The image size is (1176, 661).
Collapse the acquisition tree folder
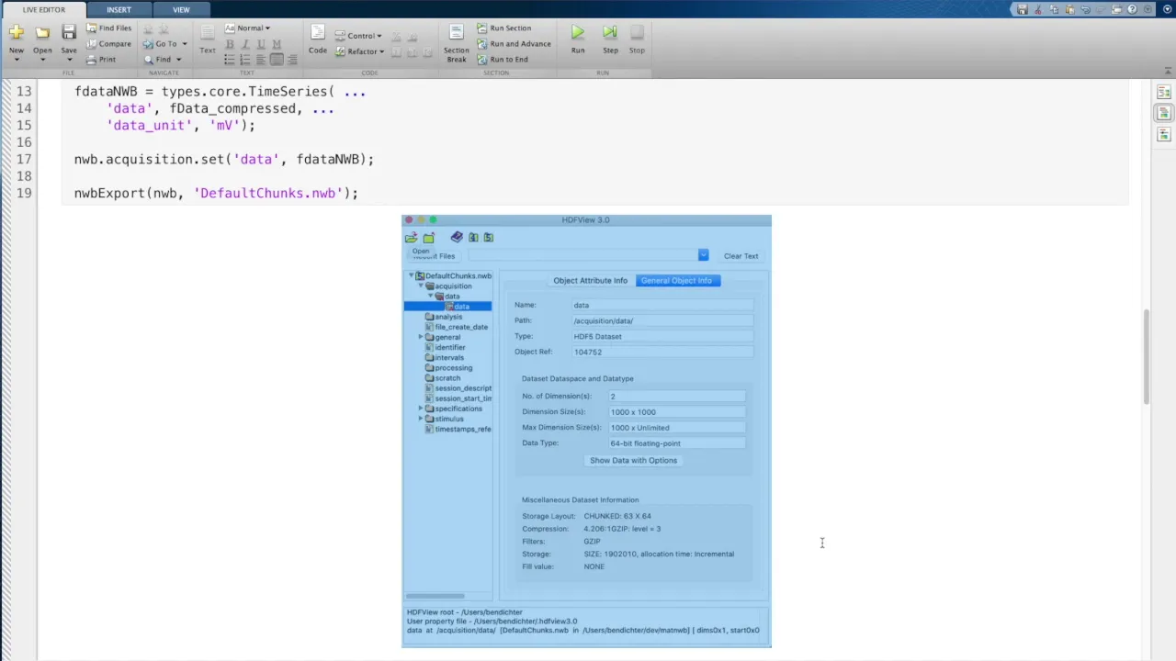point(421,286)
